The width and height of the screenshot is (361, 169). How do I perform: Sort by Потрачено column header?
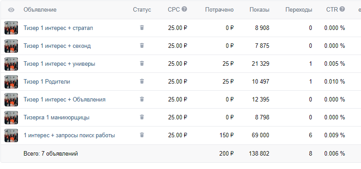tap(219, 10)
